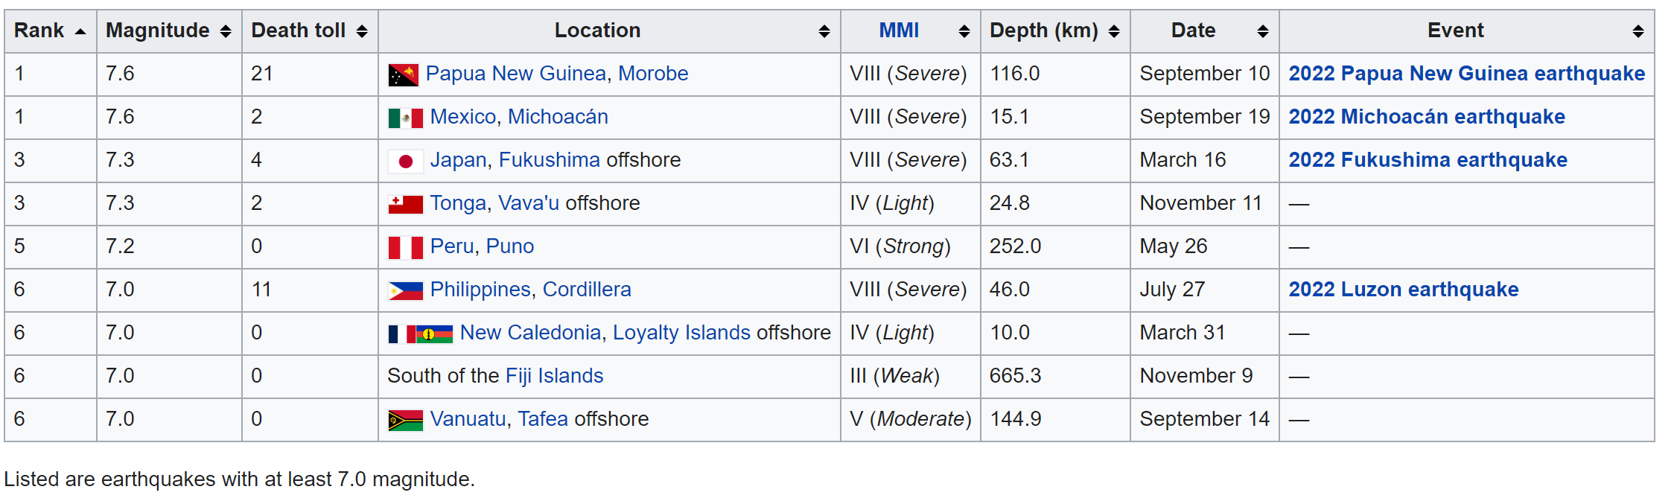Sort table by Magnitude column
This screenshot has height=504, width=1674.
(x=226, y=31)
